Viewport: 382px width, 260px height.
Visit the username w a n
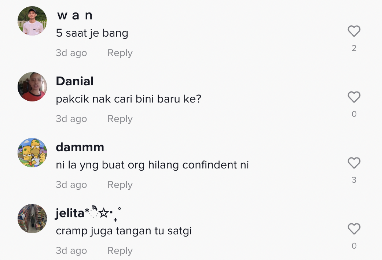point(75,16)
